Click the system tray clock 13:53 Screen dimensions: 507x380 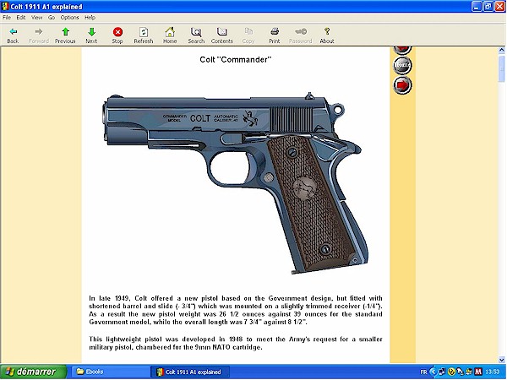(492, 372)
